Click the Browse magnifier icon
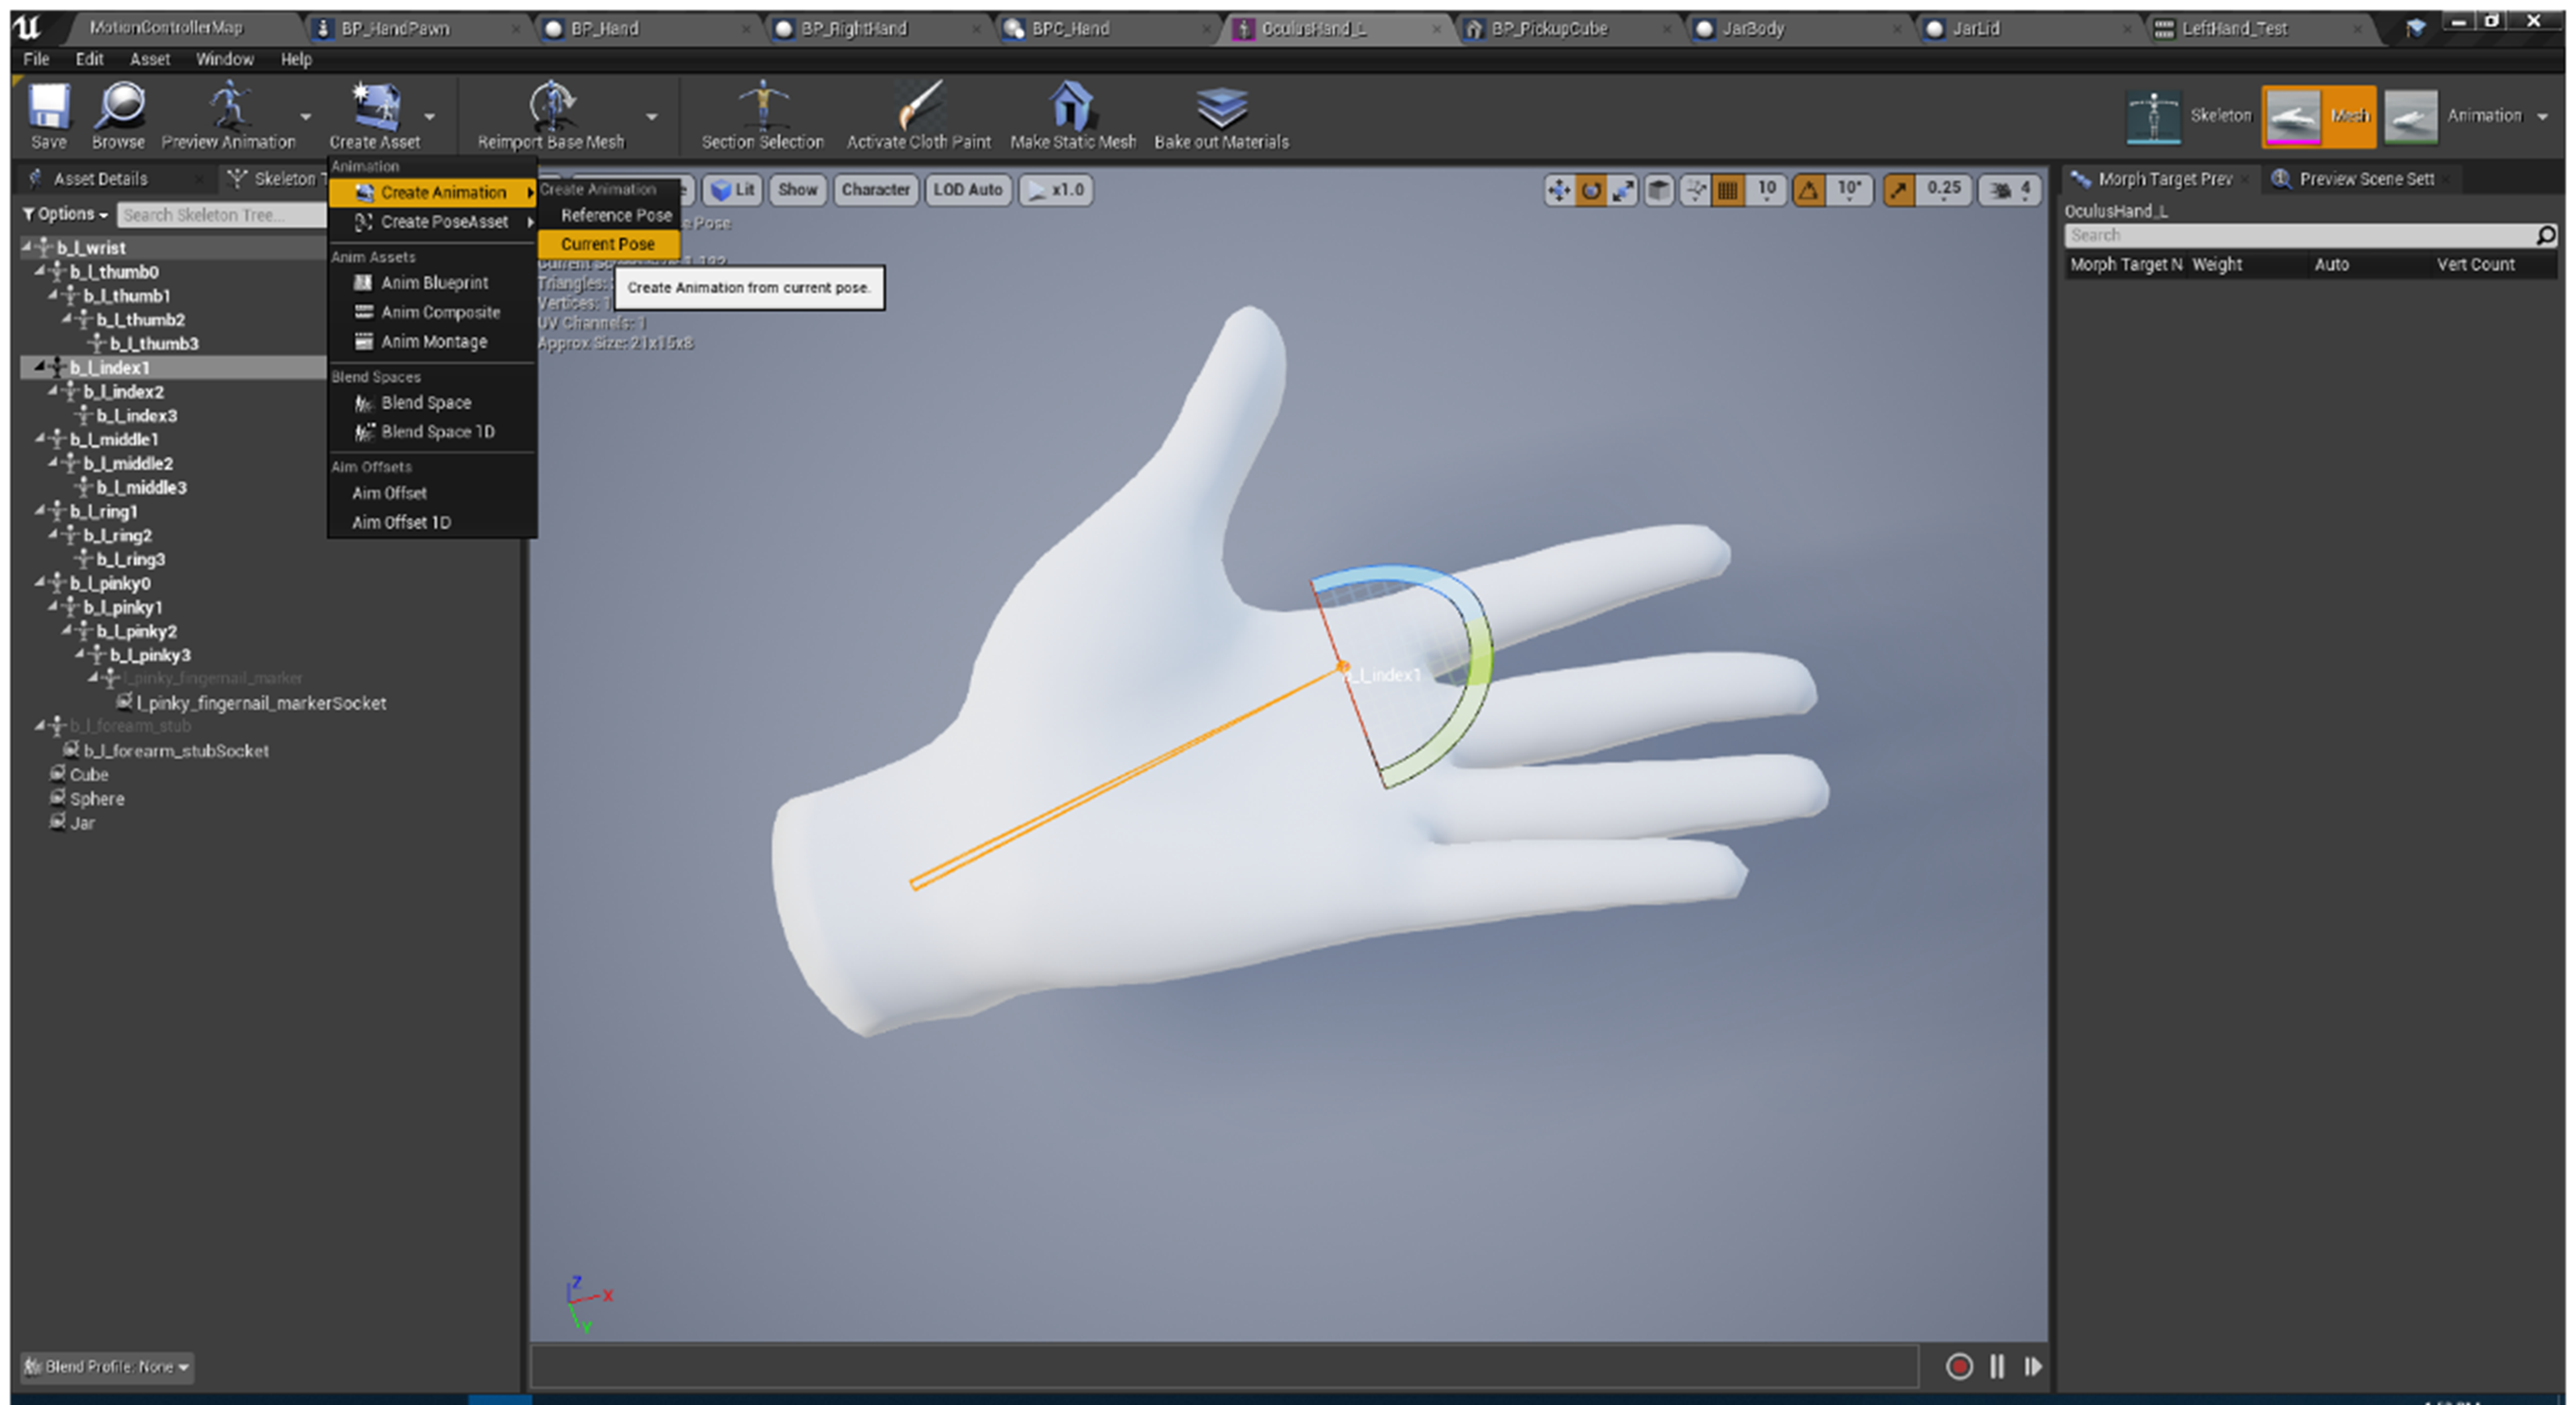Image resolution: width=2576 pixels, height=1405 pixels. [x=119, y=106]
